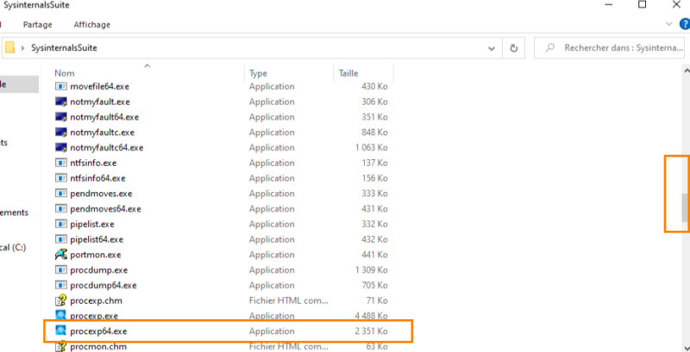Click the portmon.exe application icon

pos(60,255)
